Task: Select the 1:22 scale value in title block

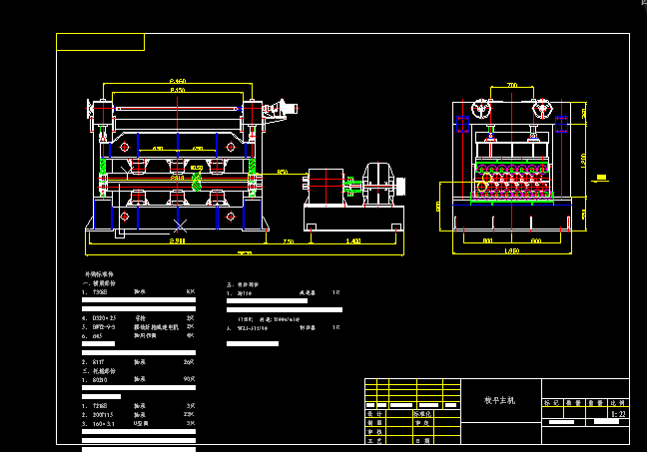Action: point(618,414)
